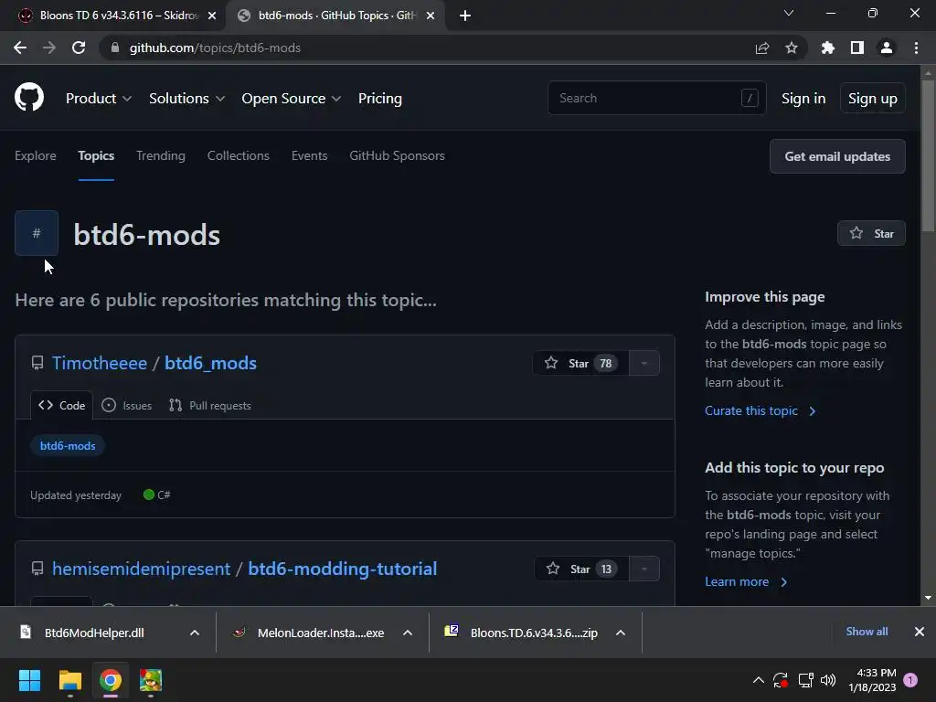Open File Explorer from the taskbar
This screenshot has width=936, height=702.
(x=69, y=680)
